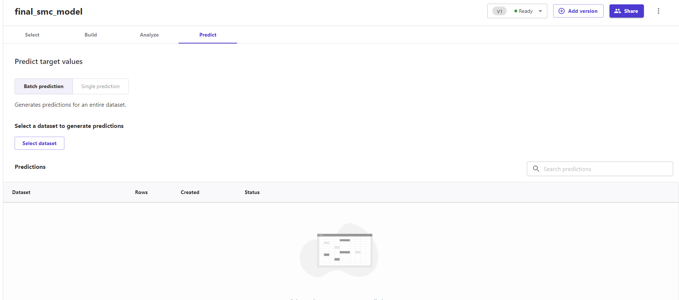Switch to Batch prediction mode
679x300 pixels.
[x=44, y=86]
